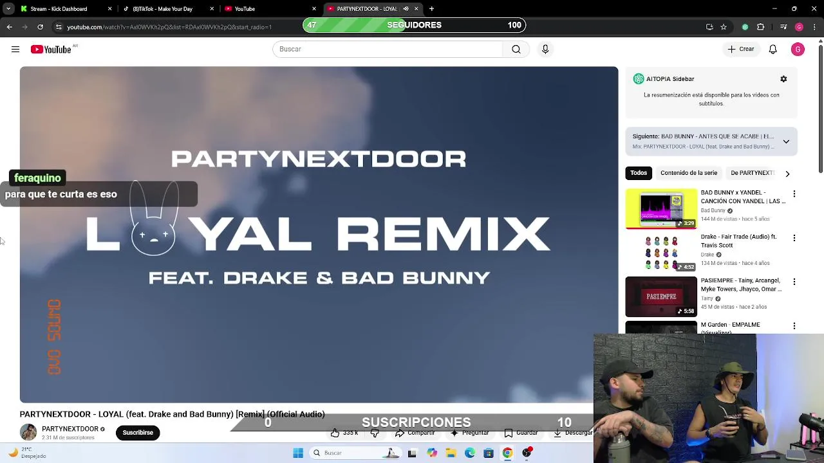Open Microsoft Edge from taskbar
Screen dimensions: 824x463
tap(470, 453)
